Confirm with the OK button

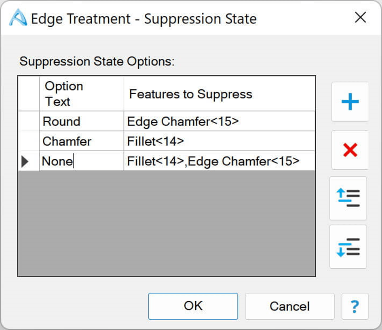pyautogui.click(x=193, y=306)
